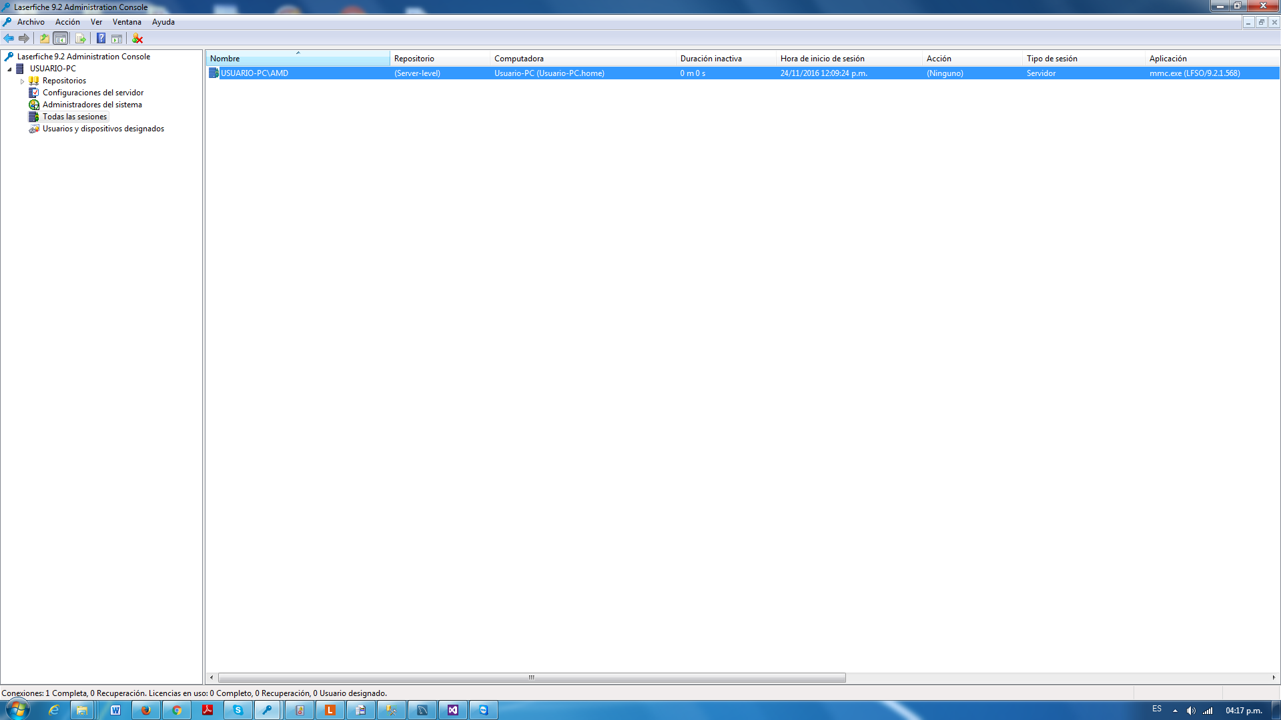The width and height of the screenshot is (1281, 720).
Task: Sort by the Nombre column header
Action: pyautogui.click(x=298, y=59)
